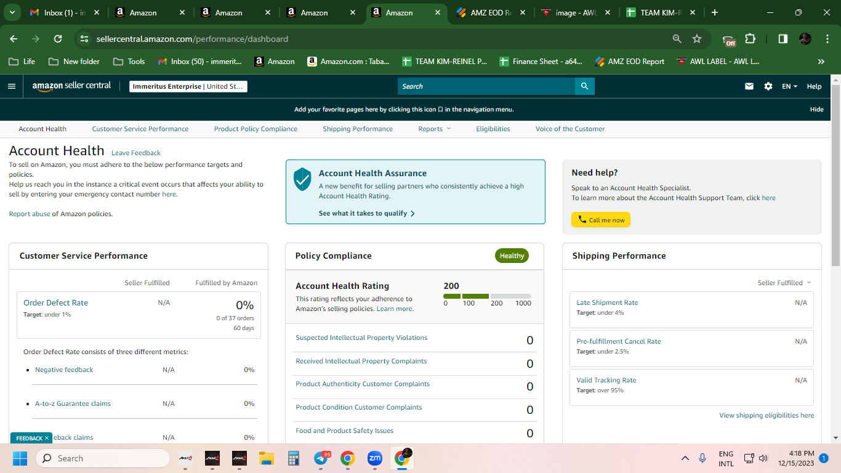Click View shipping eligibilities here link
Screen dimensions: 841x473
(767, 415)
